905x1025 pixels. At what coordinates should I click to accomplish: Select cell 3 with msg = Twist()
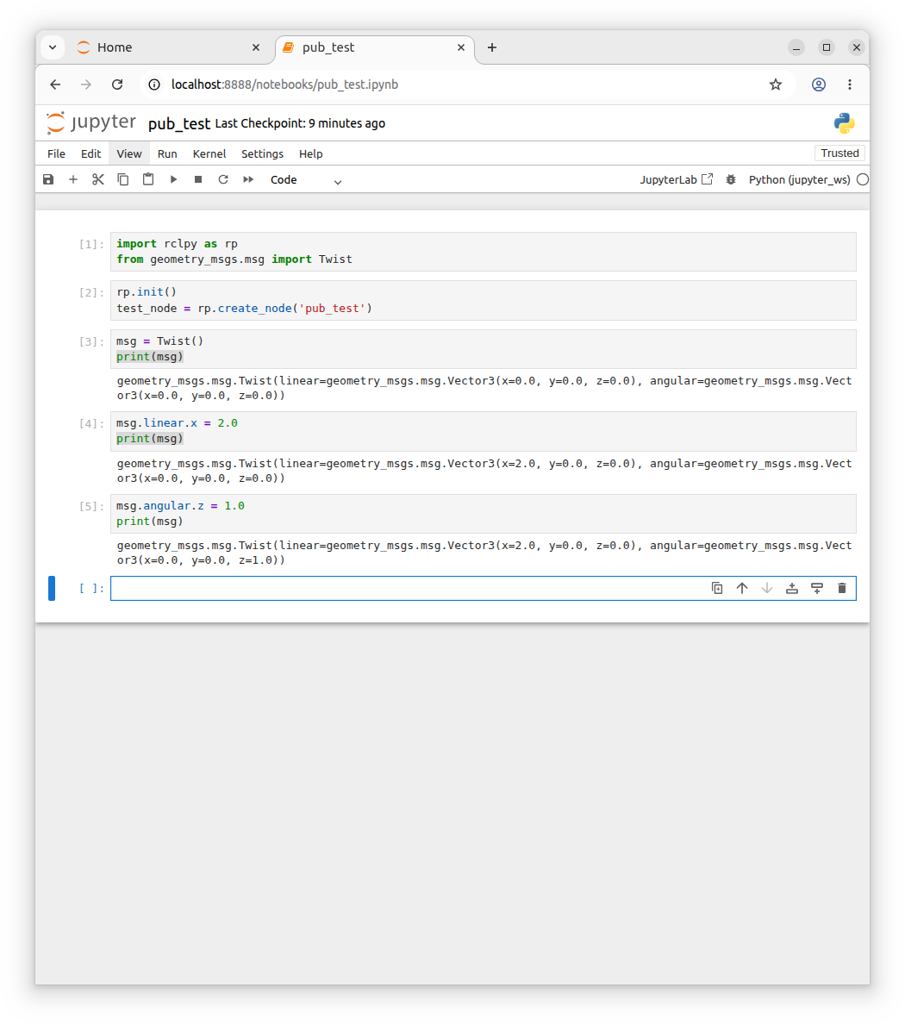tap(483, 349)
